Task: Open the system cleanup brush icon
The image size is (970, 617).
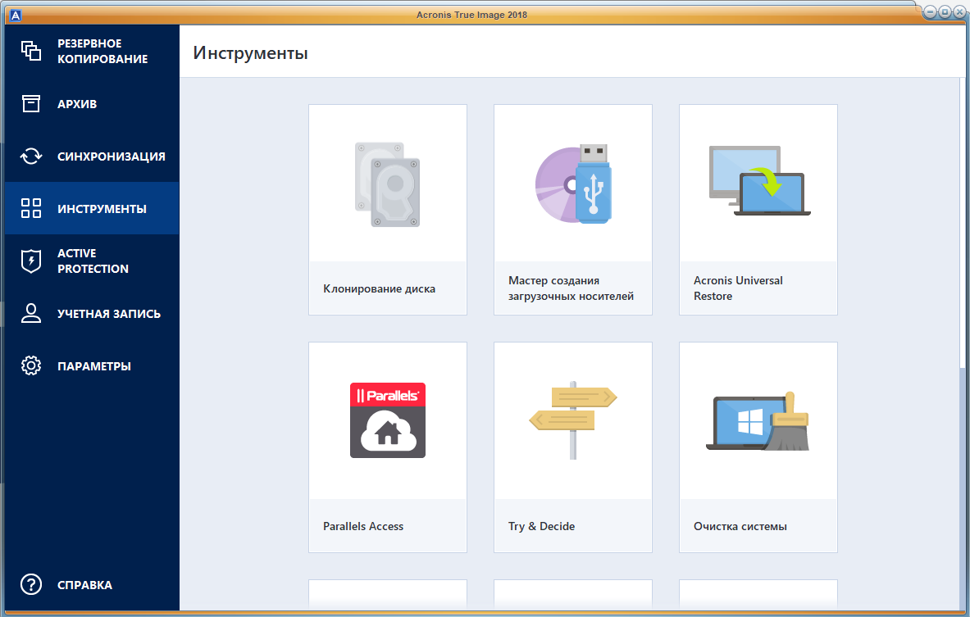Action: click(x=758, y=421)
